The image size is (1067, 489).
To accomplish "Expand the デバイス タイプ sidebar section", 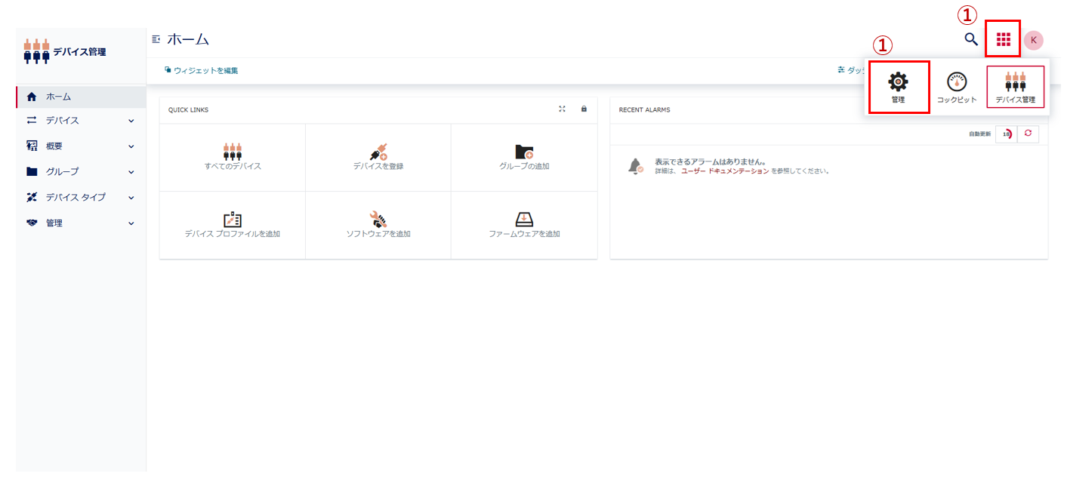I will (80, 198).
